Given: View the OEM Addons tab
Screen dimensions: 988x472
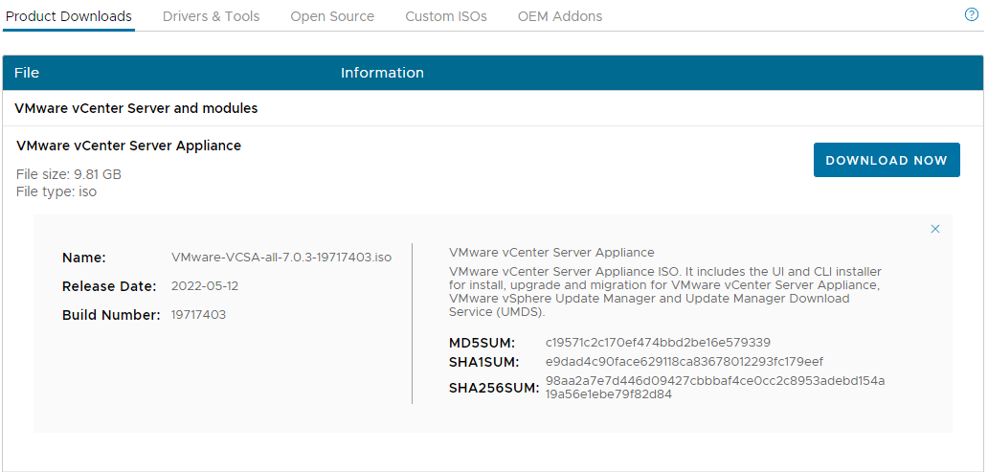Looking at the screenshot, I should pos(560,16).
